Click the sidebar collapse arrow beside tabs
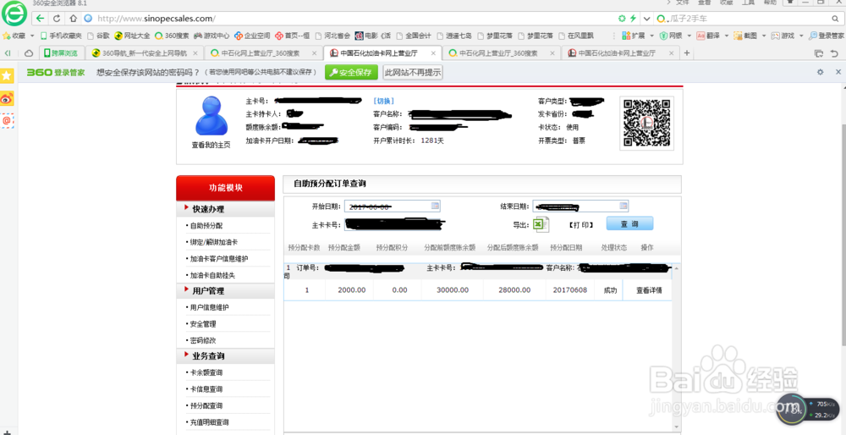846x435 pixels. (x=8, y=52)
